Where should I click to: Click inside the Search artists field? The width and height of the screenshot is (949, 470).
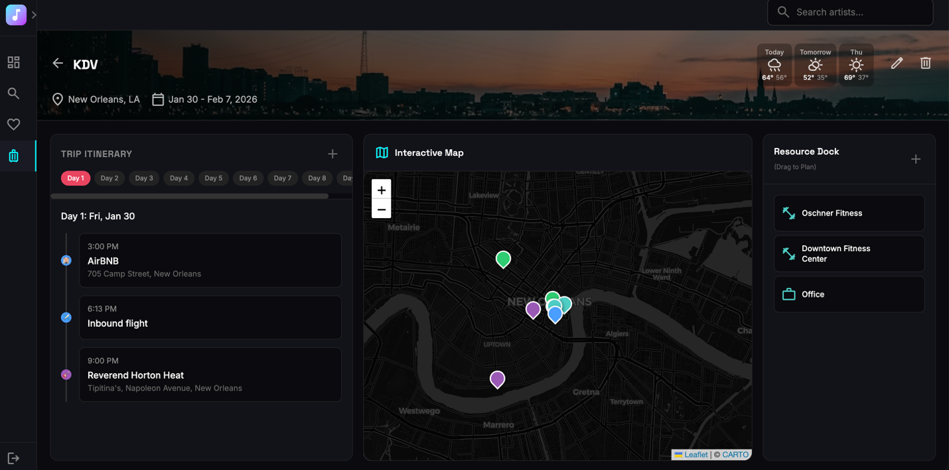(850, 12)
